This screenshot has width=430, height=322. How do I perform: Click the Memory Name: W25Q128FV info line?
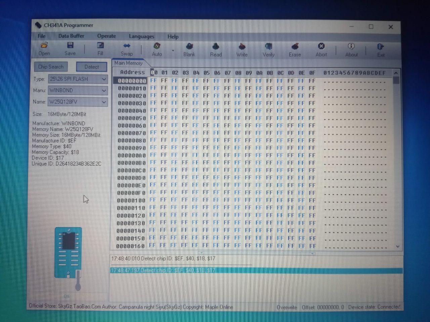point(63,129)
